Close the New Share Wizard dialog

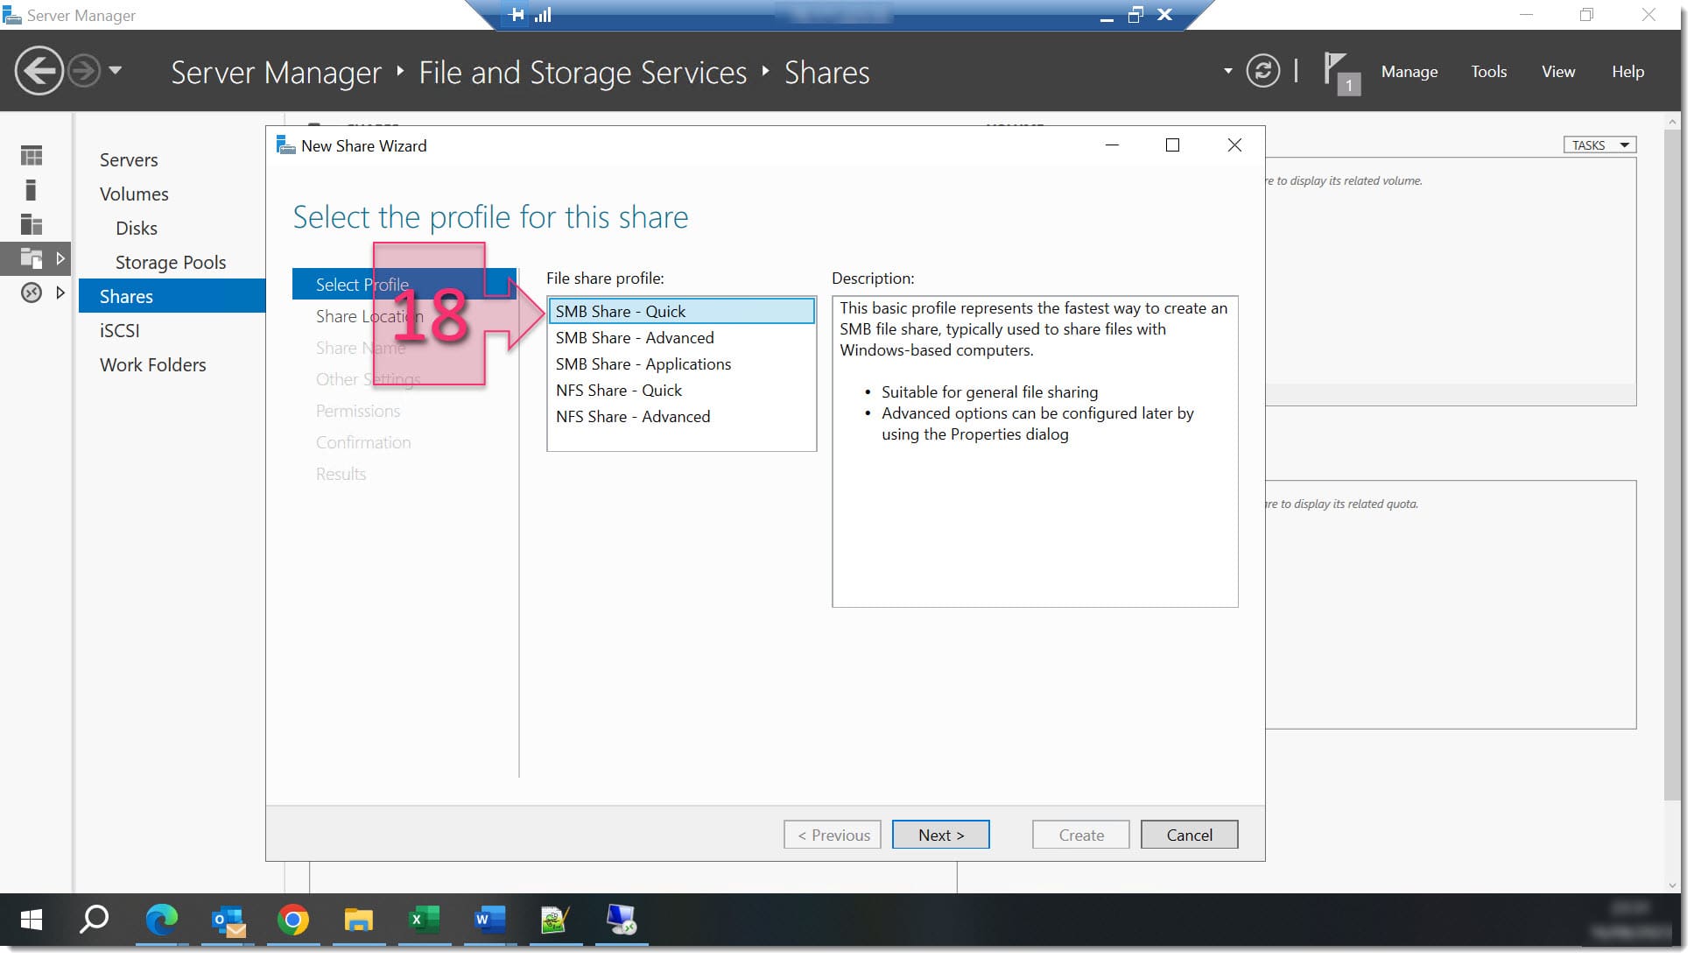pos(1234,145)
